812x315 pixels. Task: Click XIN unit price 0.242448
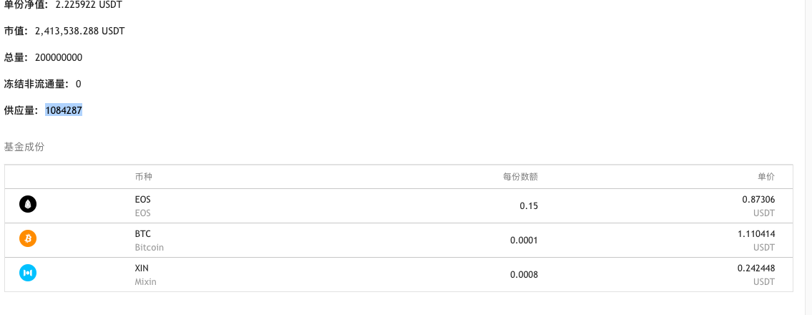click(756, 268)
